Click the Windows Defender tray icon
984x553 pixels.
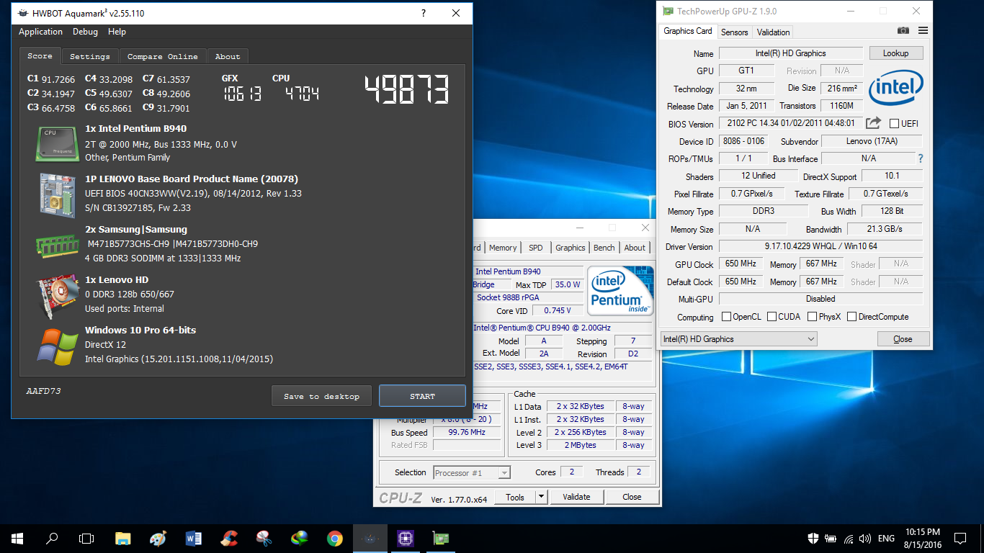[813, 538]
